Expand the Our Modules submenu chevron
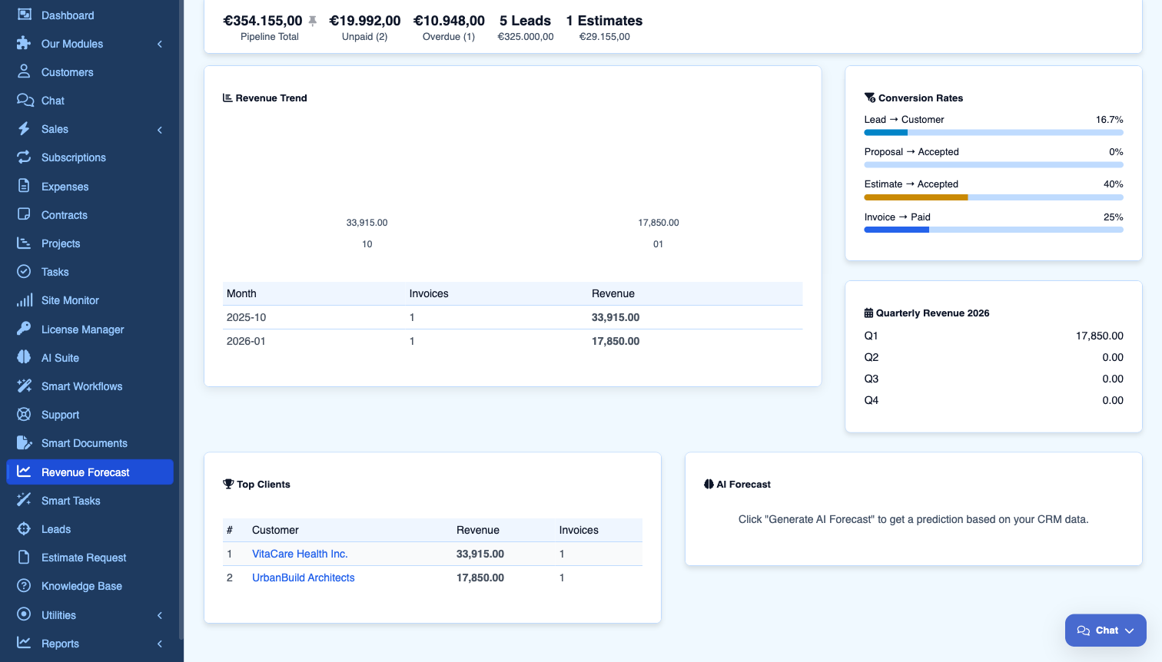This screenshot has width=1162, height=662. (160, 44)
